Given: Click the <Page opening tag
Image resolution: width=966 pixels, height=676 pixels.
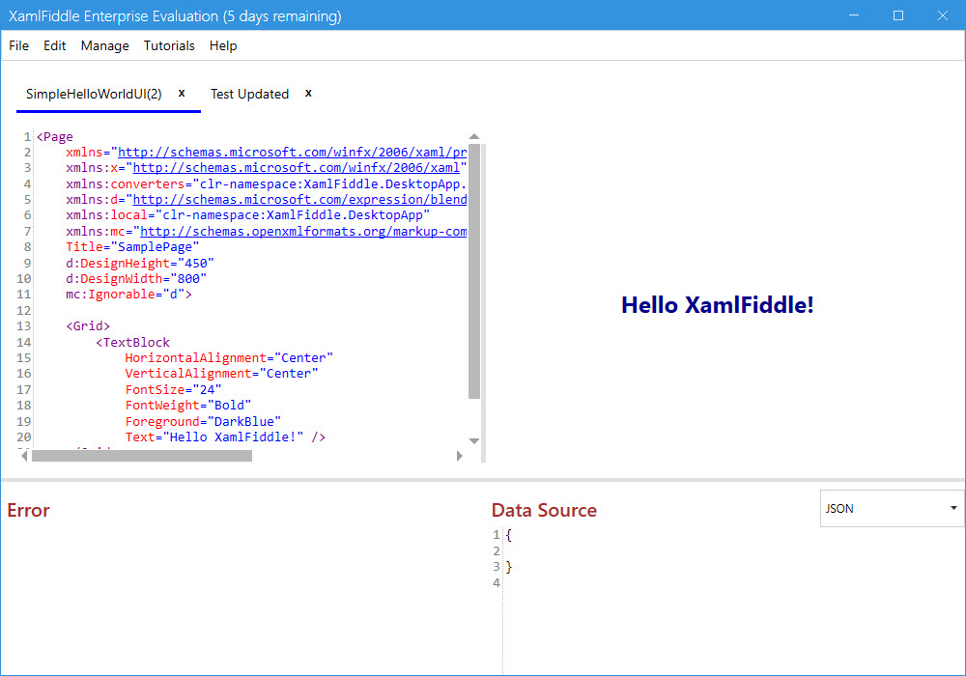Looking at the screenshot, I should tap(54, 137).
